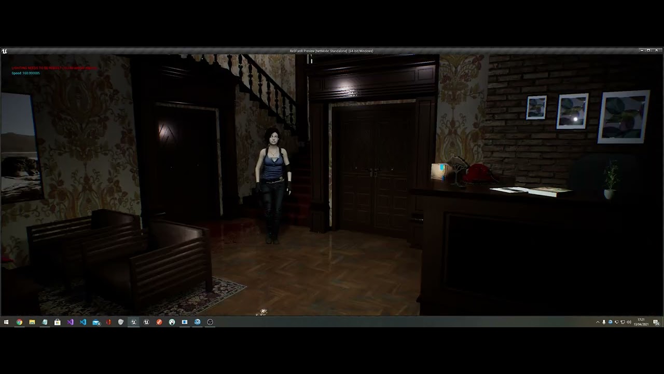
Task: Open microphone tray icon
Action: click(604, 322)
